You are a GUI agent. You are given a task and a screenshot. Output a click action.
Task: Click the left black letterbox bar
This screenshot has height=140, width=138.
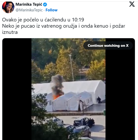coord(17,89)
